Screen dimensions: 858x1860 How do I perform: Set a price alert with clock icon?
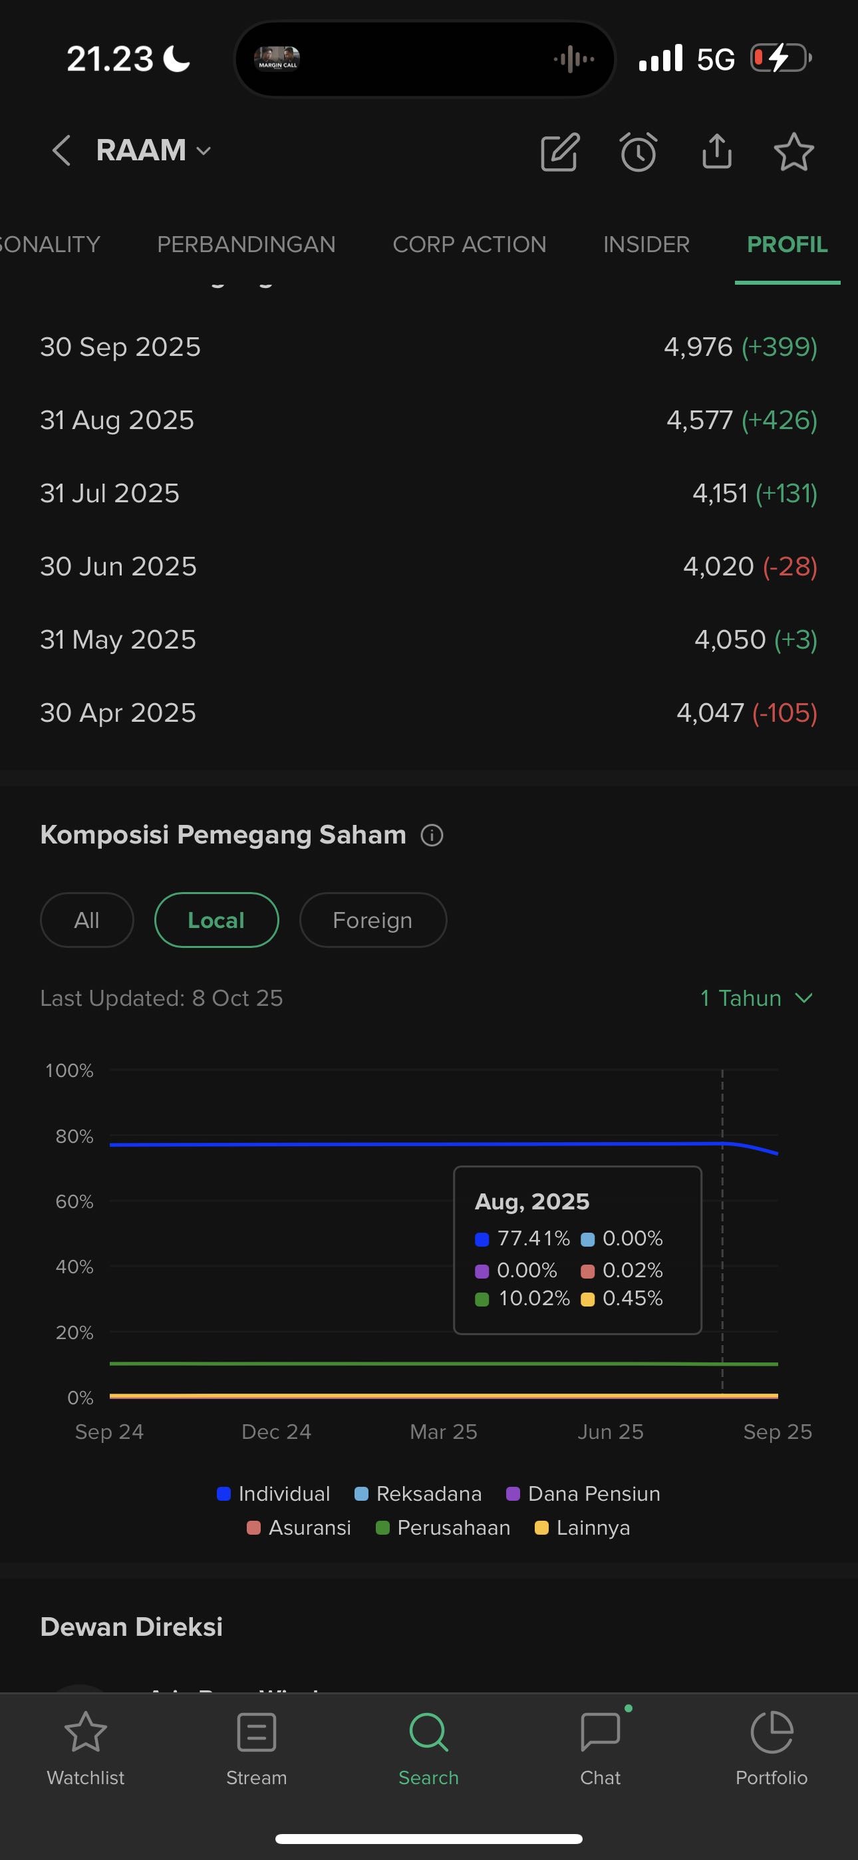tap(639, 152)
